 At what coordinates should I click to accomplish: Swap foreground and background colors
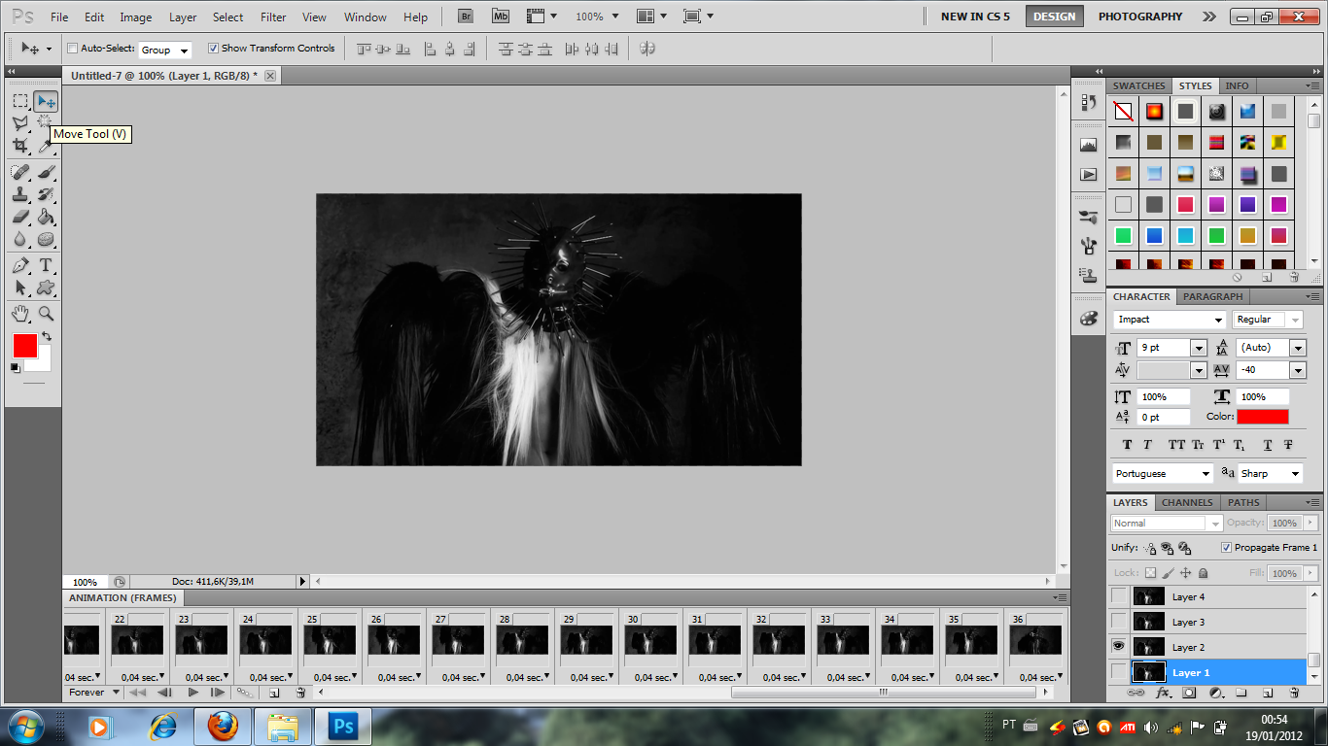point(46,336)
